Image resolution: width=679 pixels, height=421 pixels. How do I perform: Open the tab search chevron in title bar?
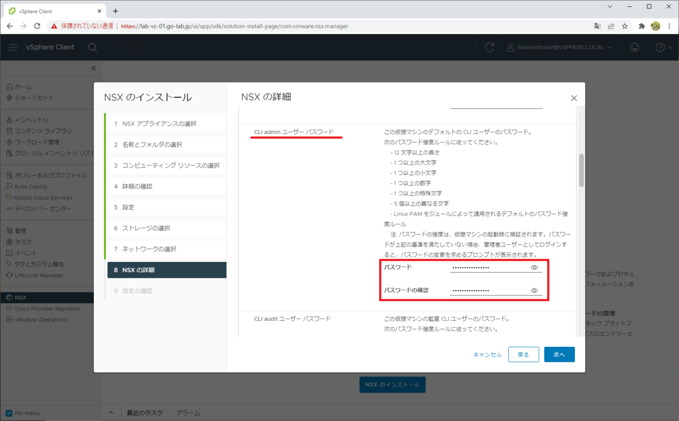[x=609, y=7]
